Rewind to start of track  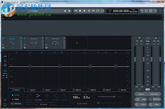(x=76, y=11)
